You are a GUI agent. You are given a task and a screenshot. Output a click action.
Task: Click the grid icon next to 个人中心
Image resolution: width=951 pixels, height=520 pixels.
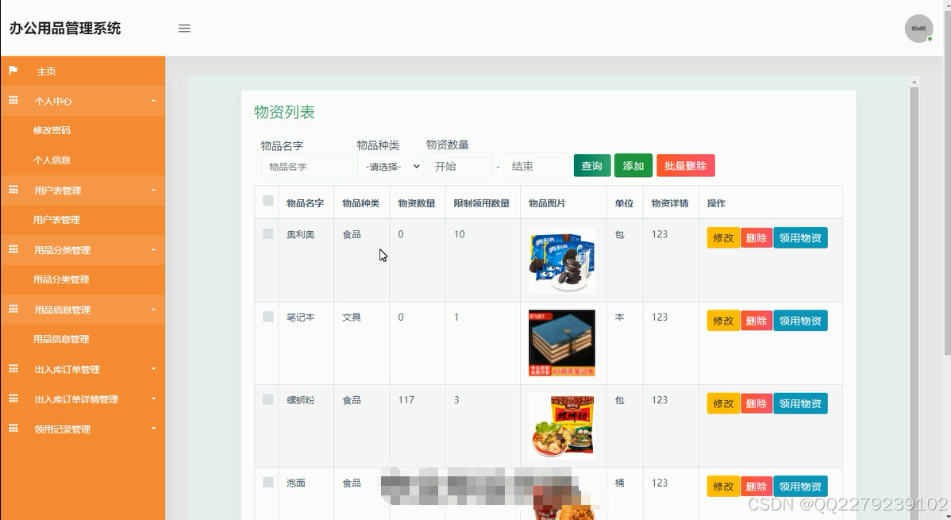pos(11,101)
